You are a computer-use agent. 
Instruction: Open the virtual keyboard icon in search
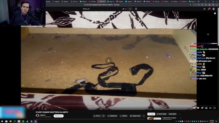(x=123, y=9)
